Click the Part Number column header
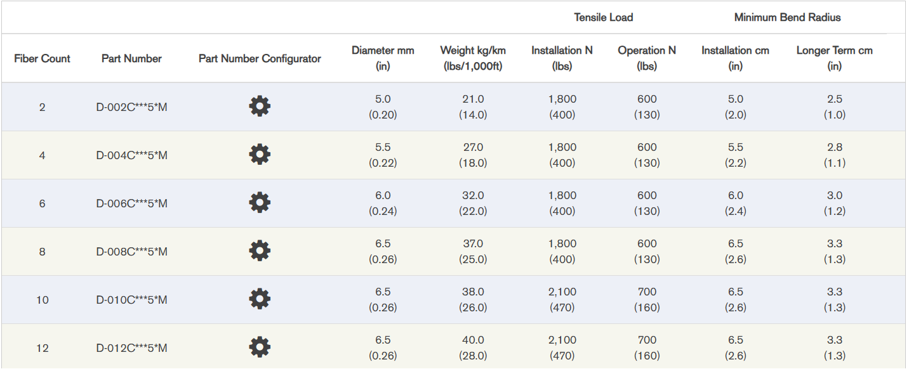This screenshot has width=909, height=369. click(x=131, y=58)
